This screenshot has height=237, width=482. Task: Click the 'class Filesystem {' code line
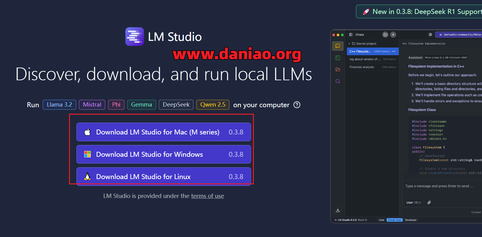(x=428, y=147)
